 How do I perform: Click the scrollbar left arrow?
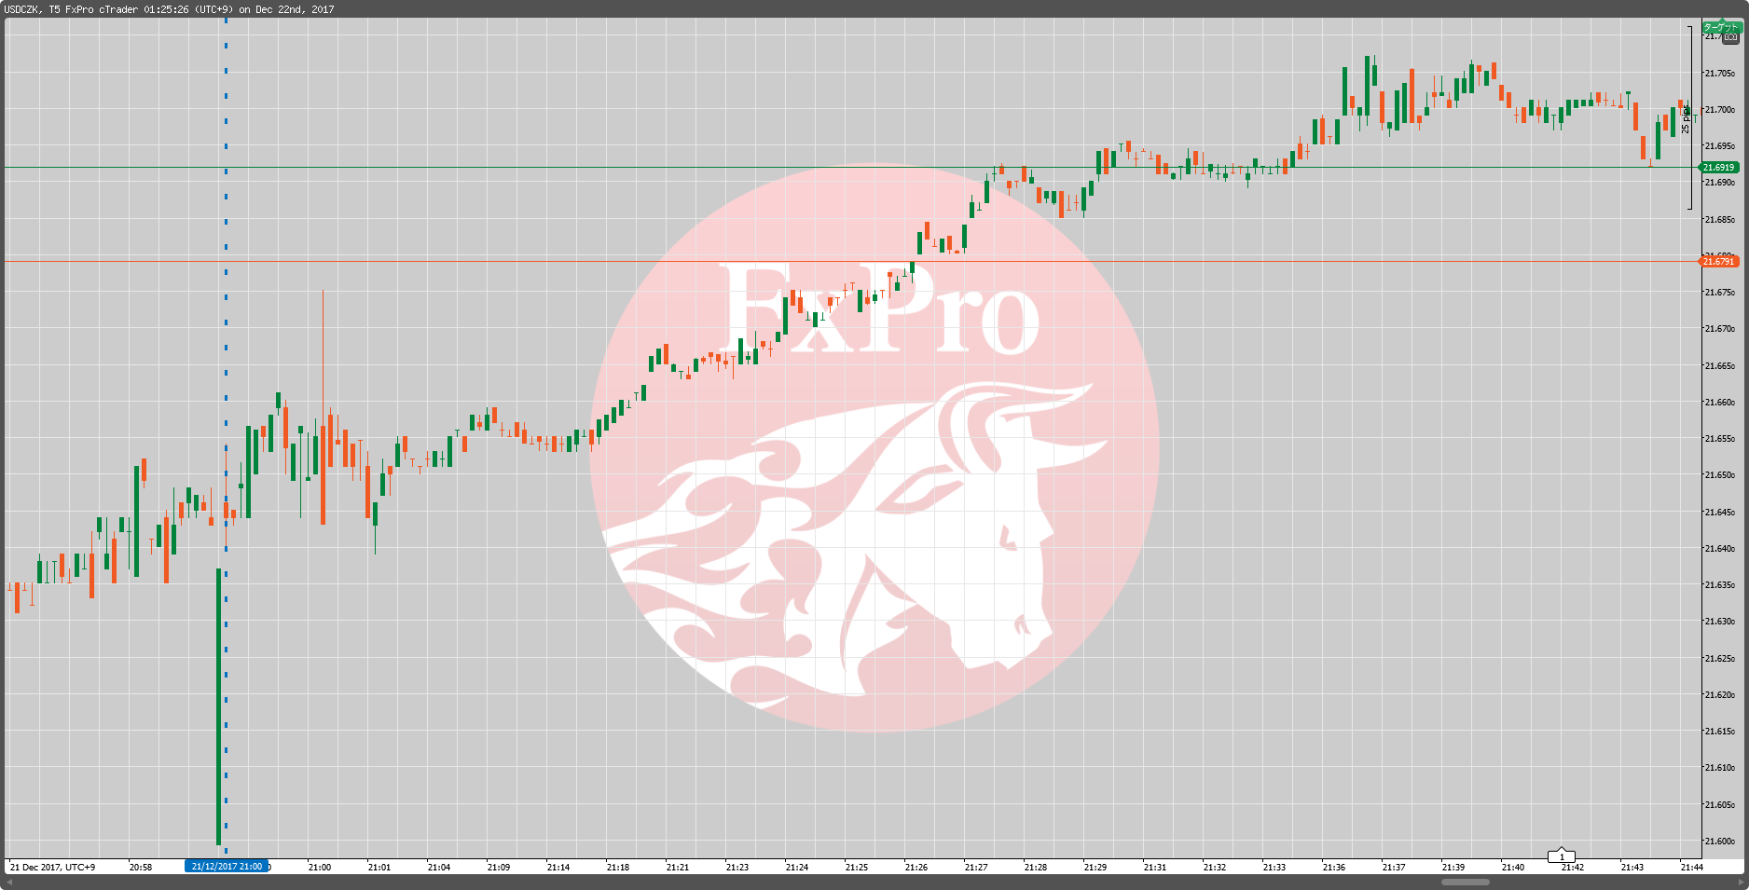pos(10,883)
